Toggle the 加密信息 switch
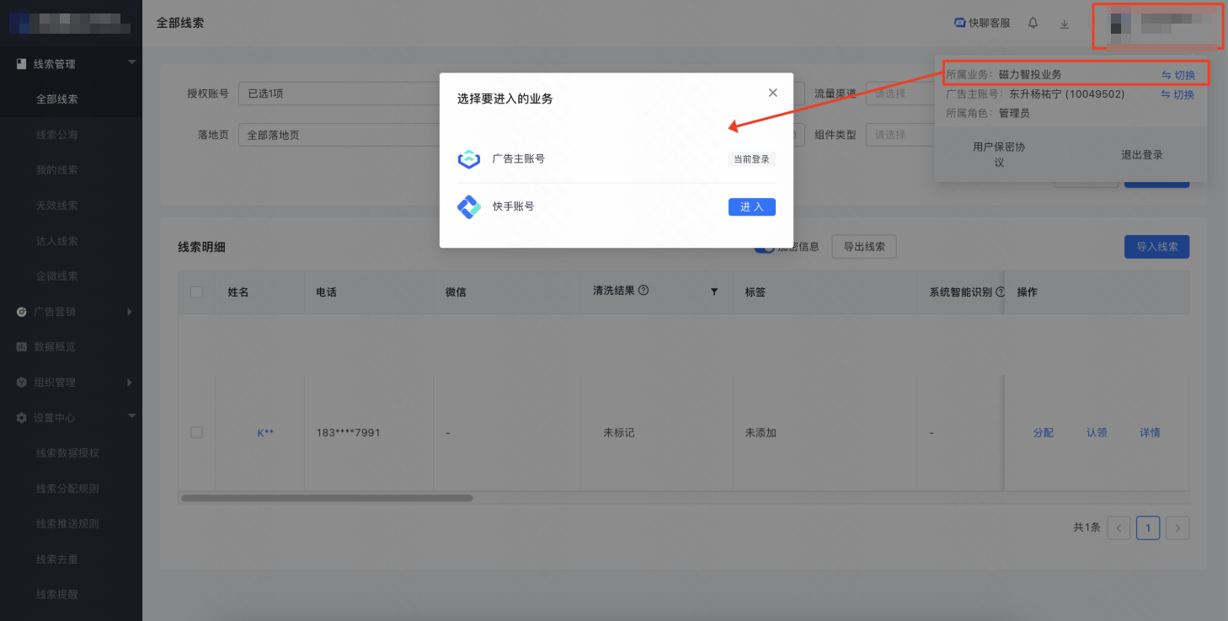 pyautogui.click(x=765, y=246)
